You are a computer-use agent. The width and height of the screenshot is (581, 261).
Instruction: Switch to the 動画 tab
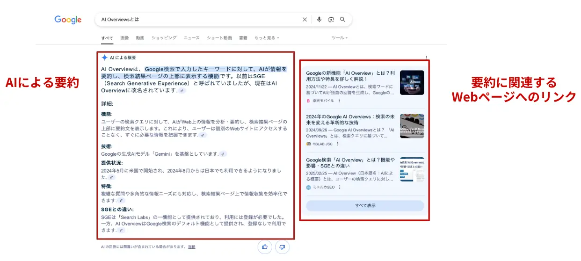(140, 38)
